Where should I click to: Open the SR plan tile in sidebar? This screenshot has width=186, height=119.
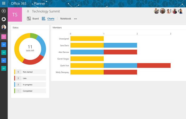[x=4, y=45]
